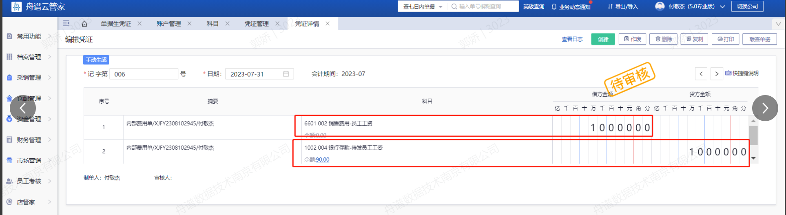This screenshot has width=786, height=215.
Task: Go to the next voucher arrow button
Action: (x=717, y=74)
